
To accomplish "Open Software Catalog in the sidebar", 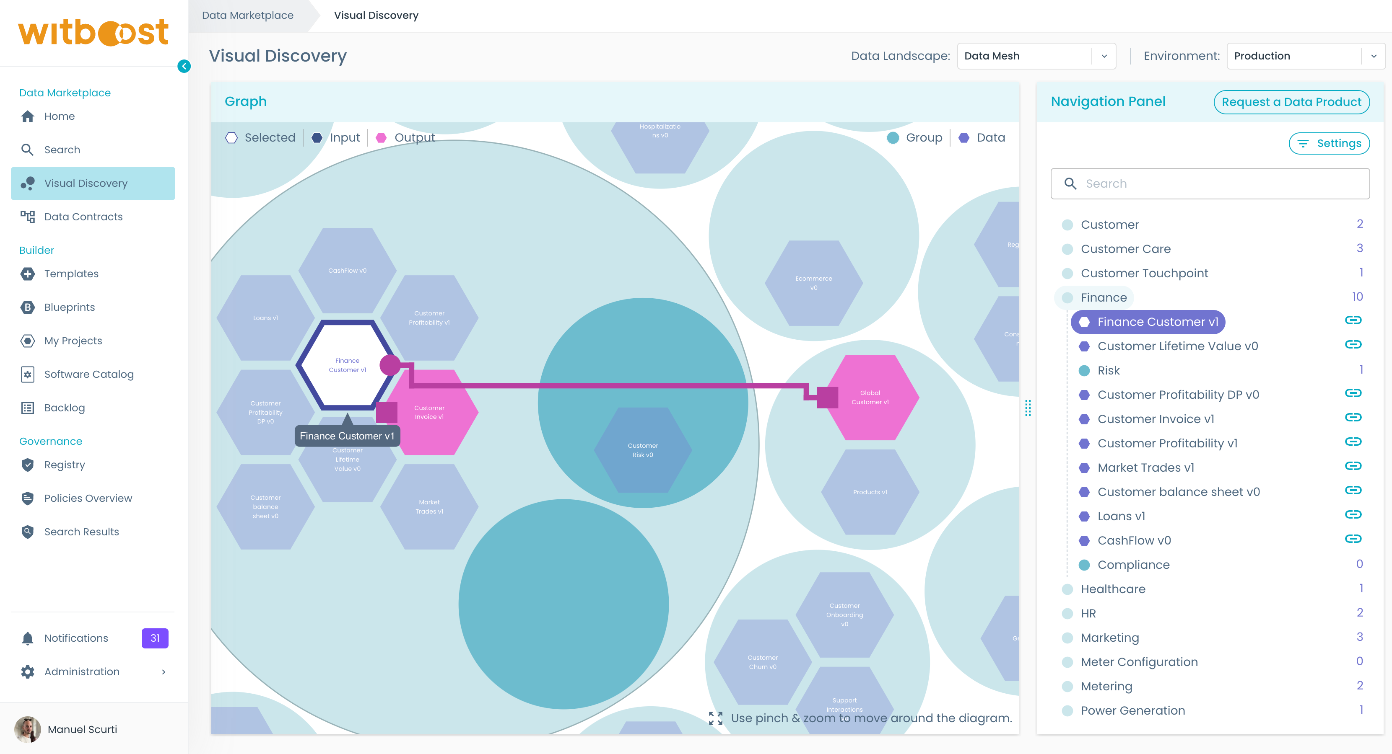I will 88,374.
